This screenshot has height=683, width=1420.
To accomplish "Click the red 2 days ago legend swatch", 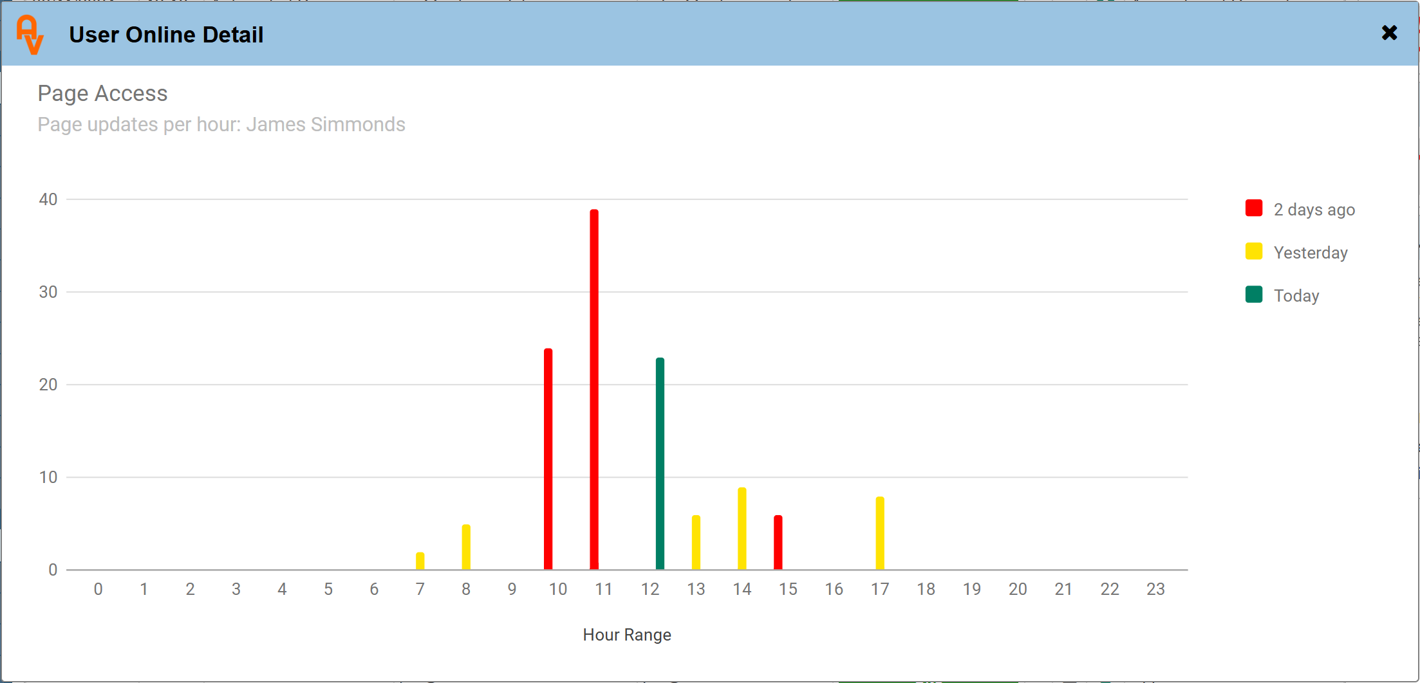I will click(1253, 208).
